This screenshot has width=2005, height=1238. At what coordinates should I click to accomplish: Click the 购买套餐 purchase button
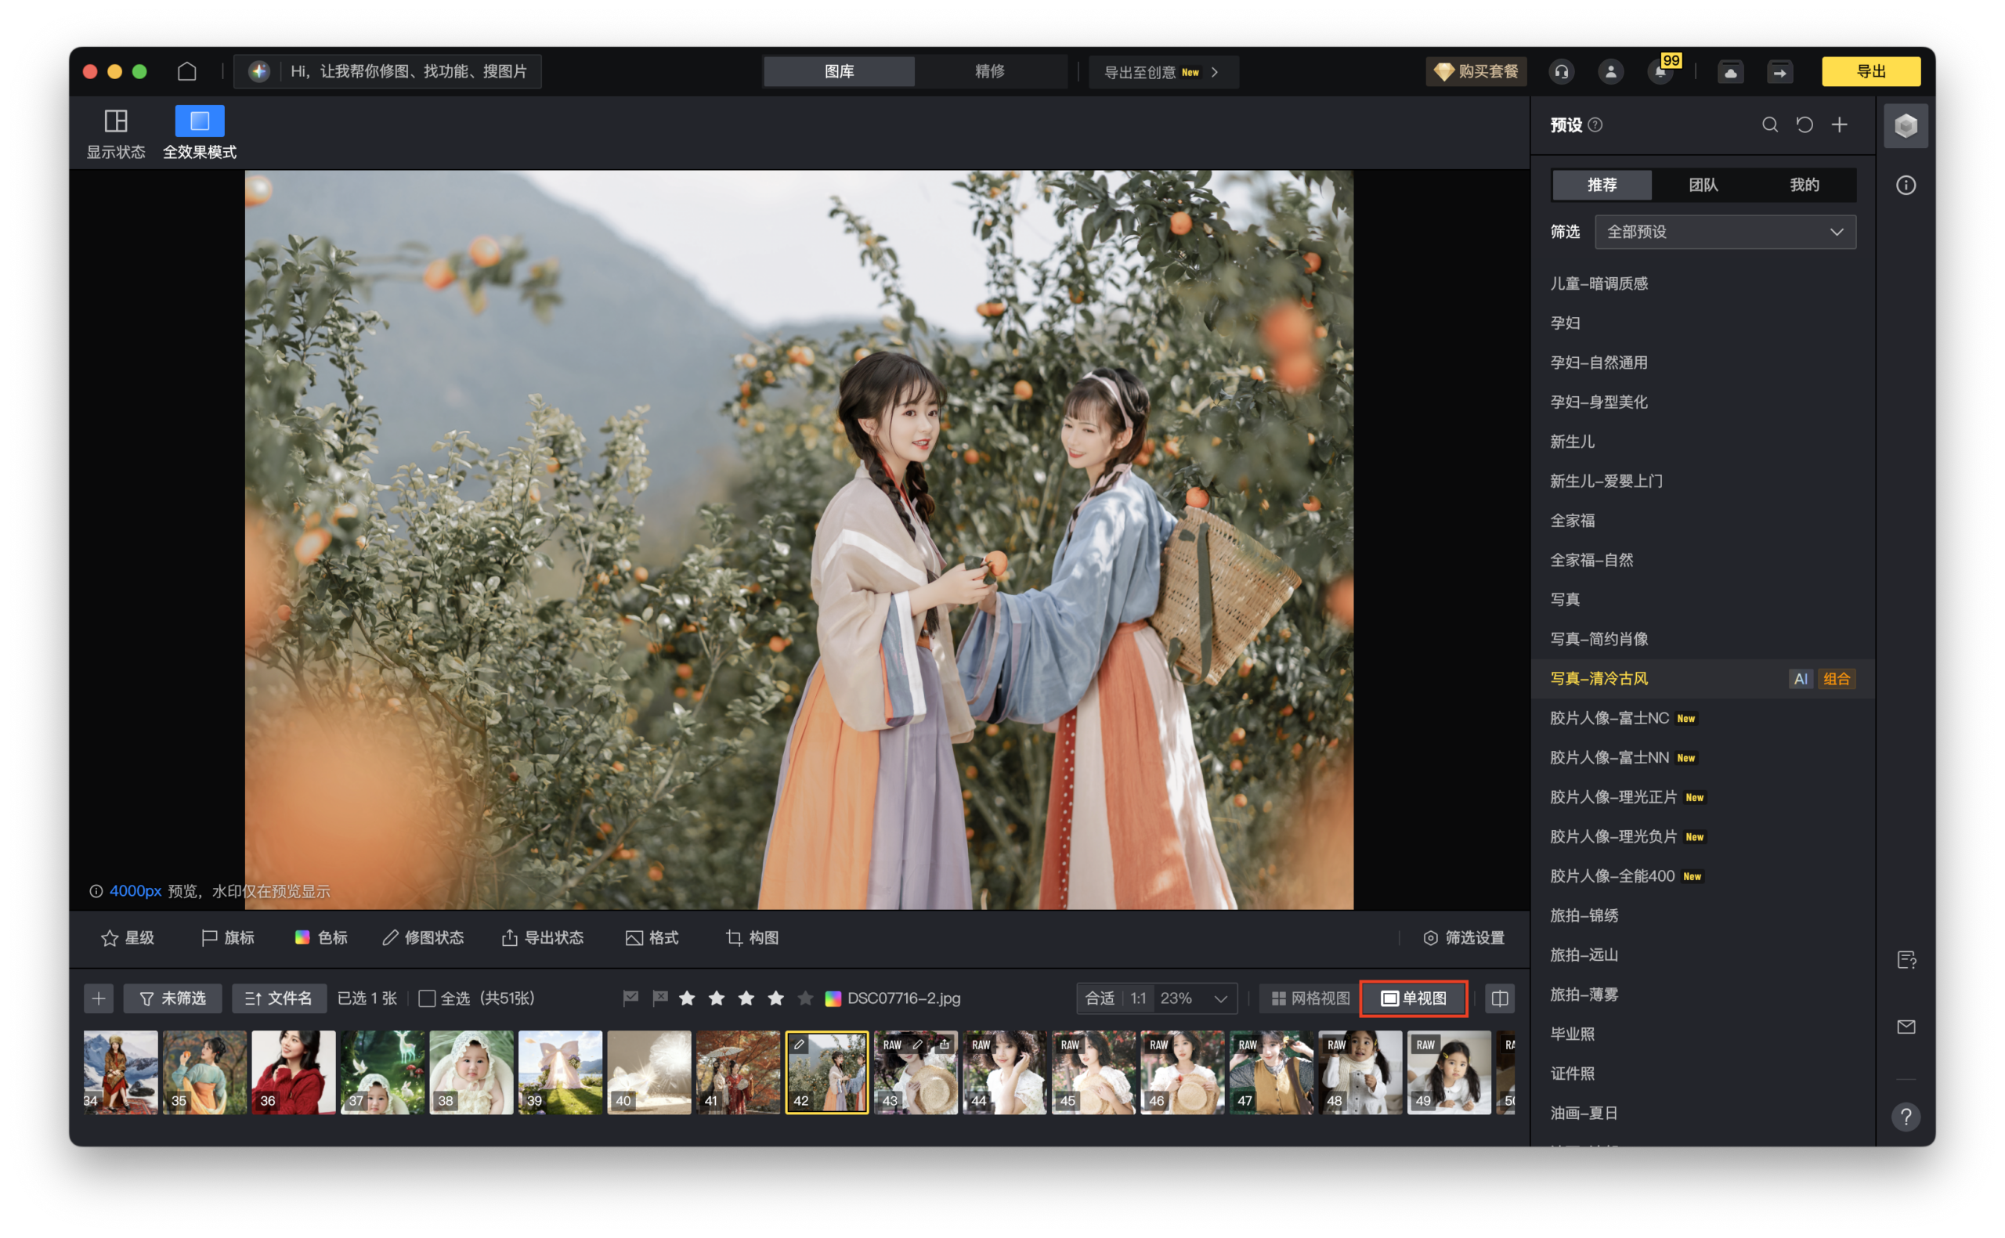pyautogui.click(x=1476, y=71)
